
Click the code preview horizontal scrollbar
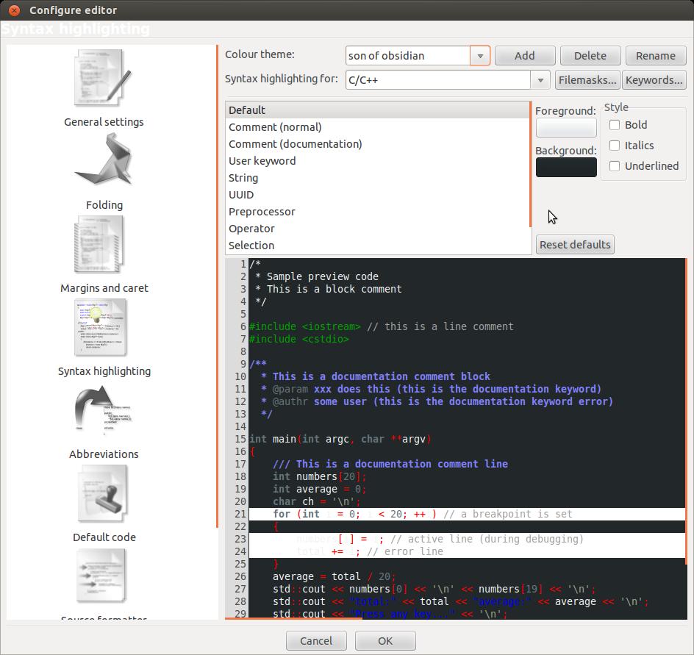pyautogui.click(x=294, y=618)
